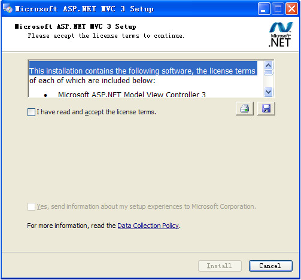Viewport: 301px width, 280px height.
Task: Click the Install button
Action: 220,266
